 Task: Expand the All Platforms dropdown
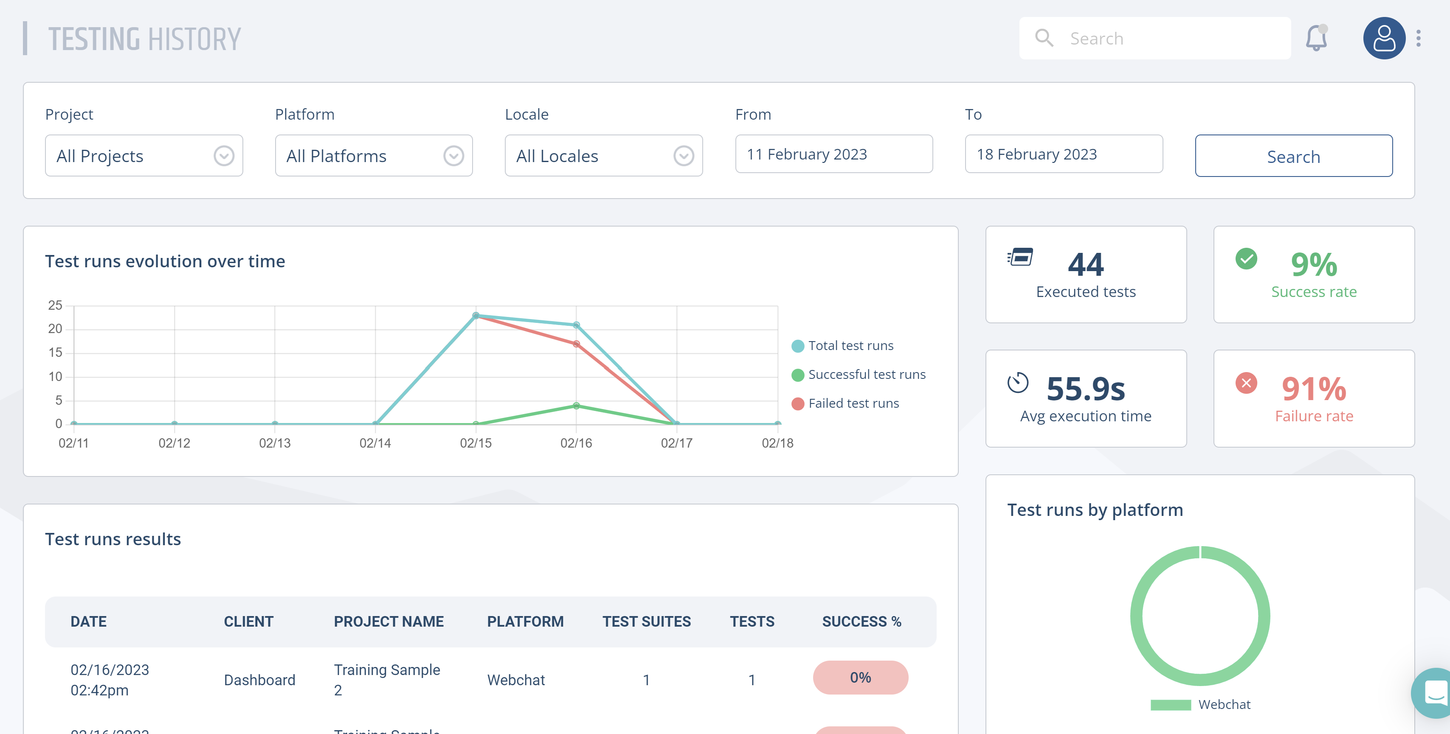373,156
